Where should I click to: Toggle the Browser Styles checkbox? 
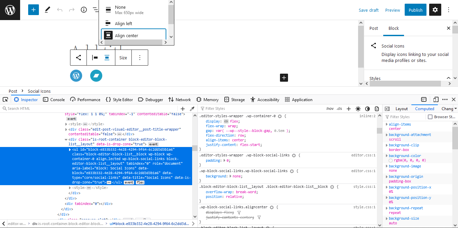point(430,117)
